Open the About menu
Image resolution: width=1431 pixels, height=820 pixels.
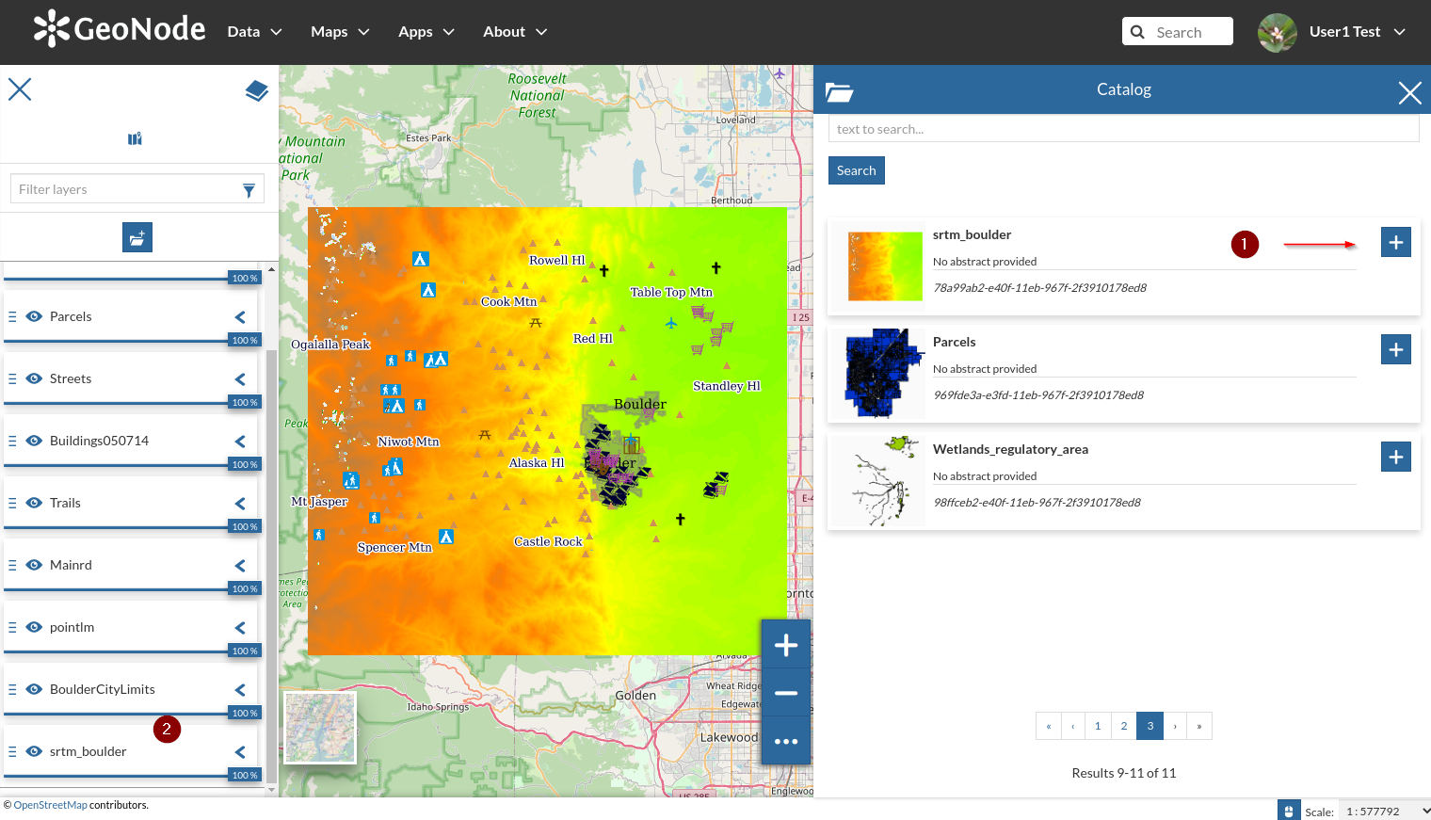pyautogui.click(x=515, y=32)
